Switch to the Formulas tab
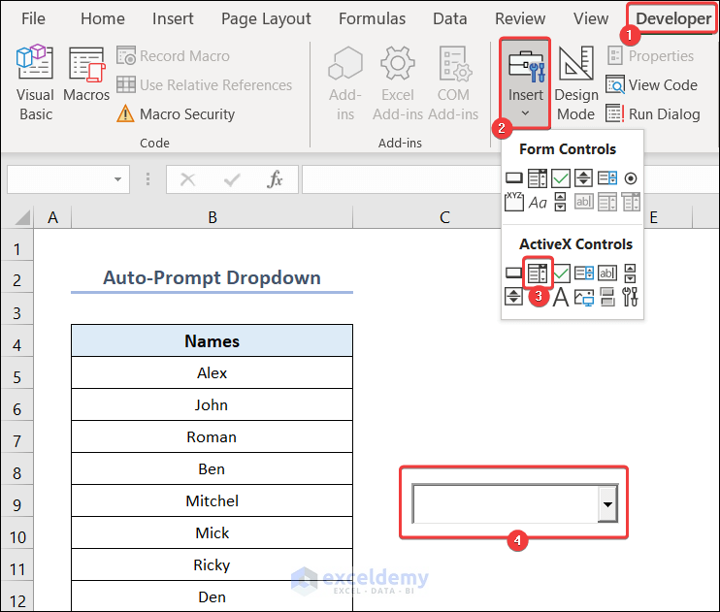 point(372,18)
